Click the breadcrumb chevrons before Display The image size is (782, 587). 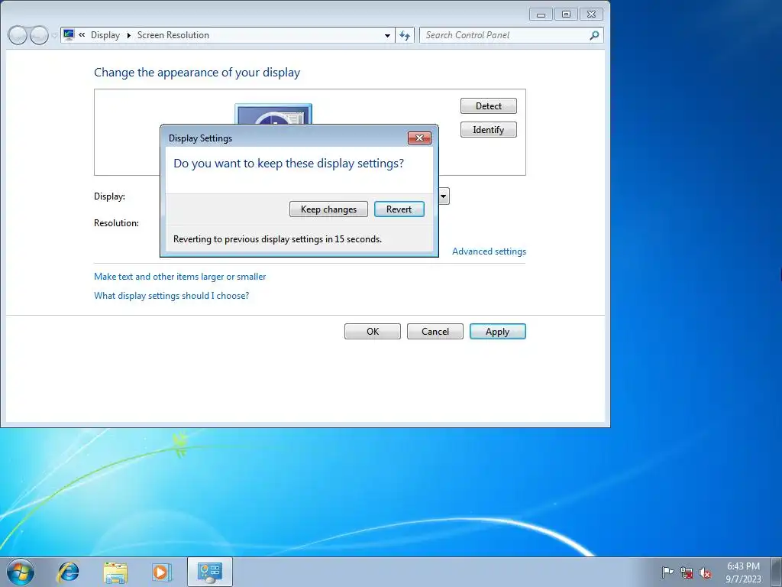[x=82, y=35]
